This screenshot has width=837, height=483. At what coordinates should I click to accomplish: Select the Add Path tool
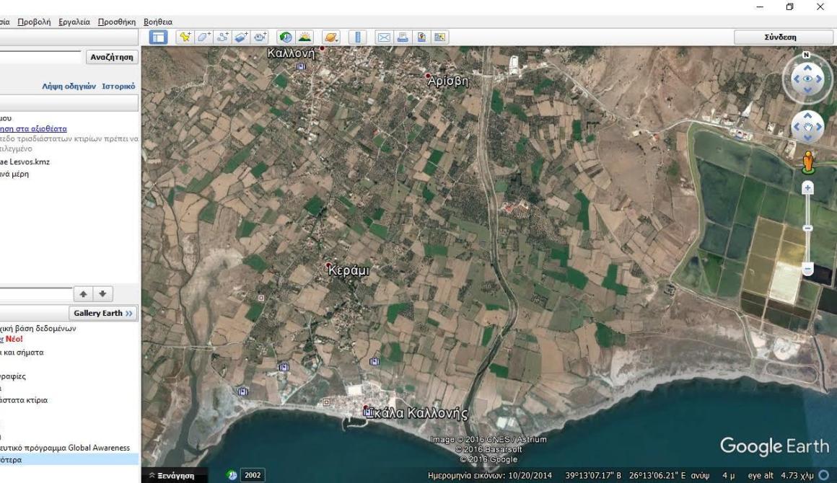click(222, 37)
